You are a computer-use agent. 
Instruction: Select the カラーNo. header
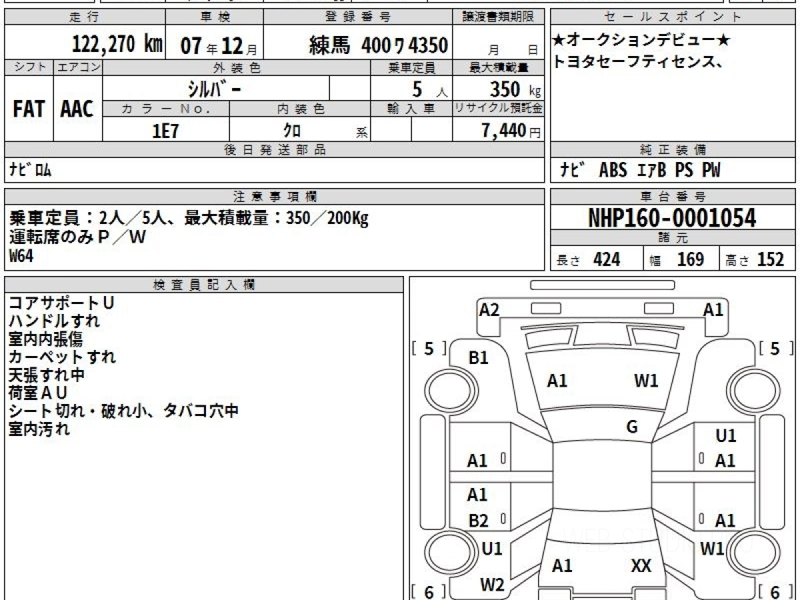tap(166, 109)
